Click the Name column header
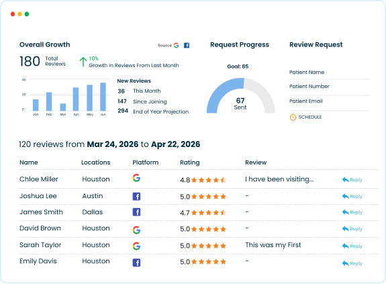Image resolution: width=386 pixels, height=284 pixels. [29, 162]
